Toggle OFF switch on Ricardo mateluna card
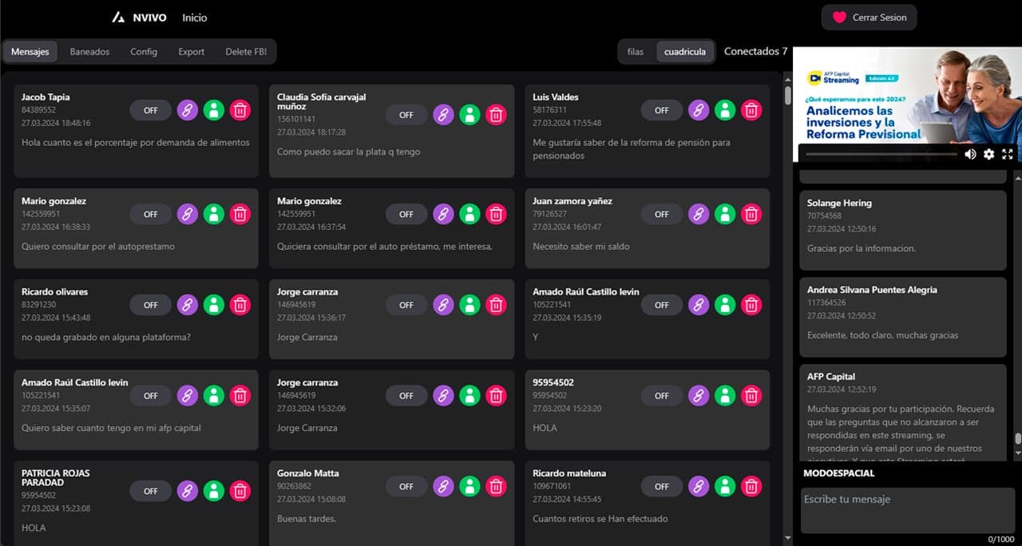This screenshot has height=546, width=1022. click(662, 486)
